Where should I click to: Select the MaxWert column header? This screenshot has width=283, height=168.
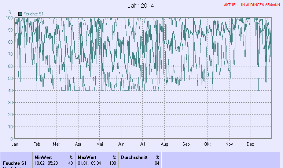click(x=87, y=157)
